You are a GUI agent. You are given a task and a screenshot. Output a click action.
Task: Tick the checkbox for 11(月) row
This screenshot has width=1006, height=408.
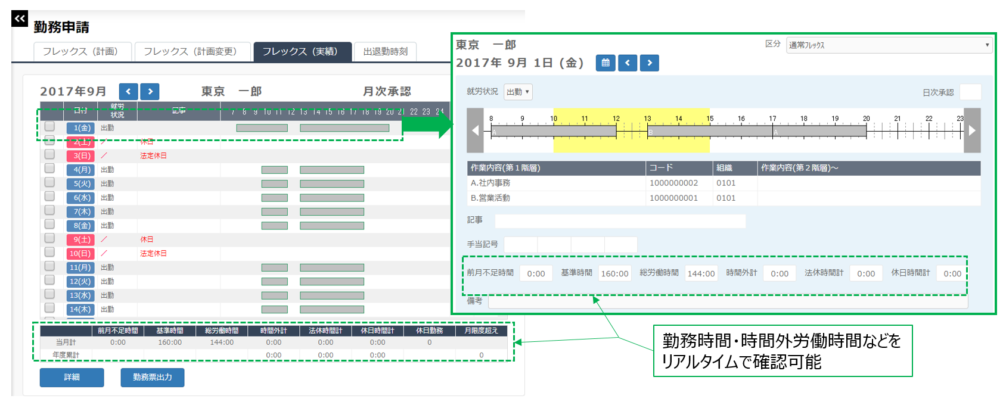click(x=49, y=266)
